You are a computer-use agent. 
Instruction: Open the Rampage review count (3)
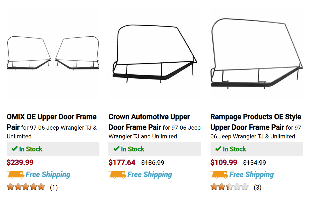pos(258,187)
